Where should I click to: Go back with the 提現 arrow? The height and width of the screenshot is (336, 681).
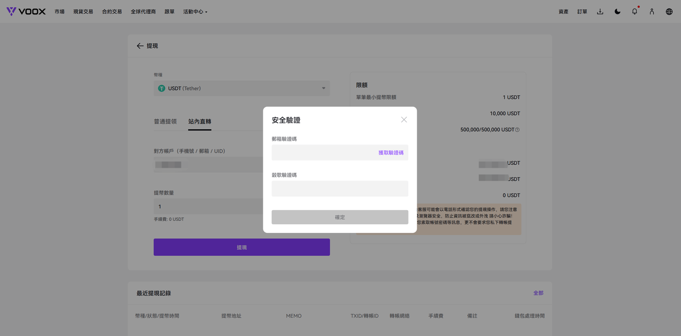(140, 46)
